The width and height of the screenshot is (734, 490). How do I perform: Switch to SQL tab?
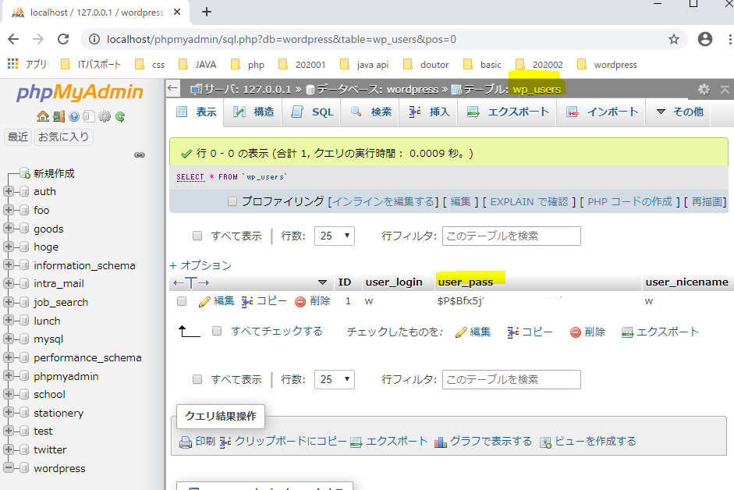(312, 112)
